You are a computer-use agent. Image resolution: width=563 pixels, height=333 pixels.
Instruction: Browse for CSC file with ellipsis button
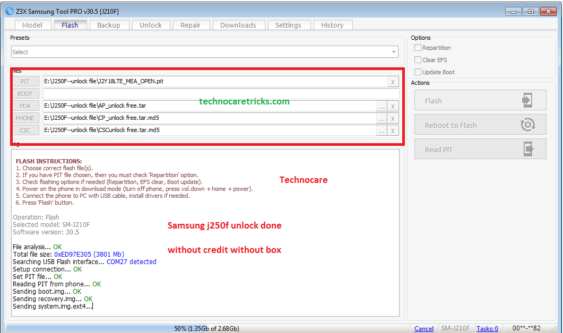click(x=382, y=130)
